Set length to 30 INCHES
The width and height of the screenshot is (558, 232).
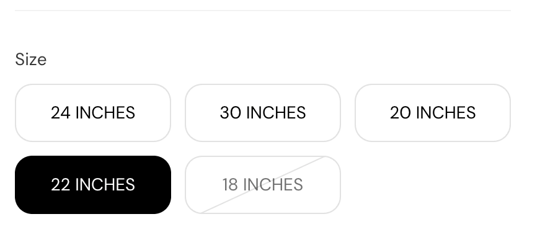point(263,113)
